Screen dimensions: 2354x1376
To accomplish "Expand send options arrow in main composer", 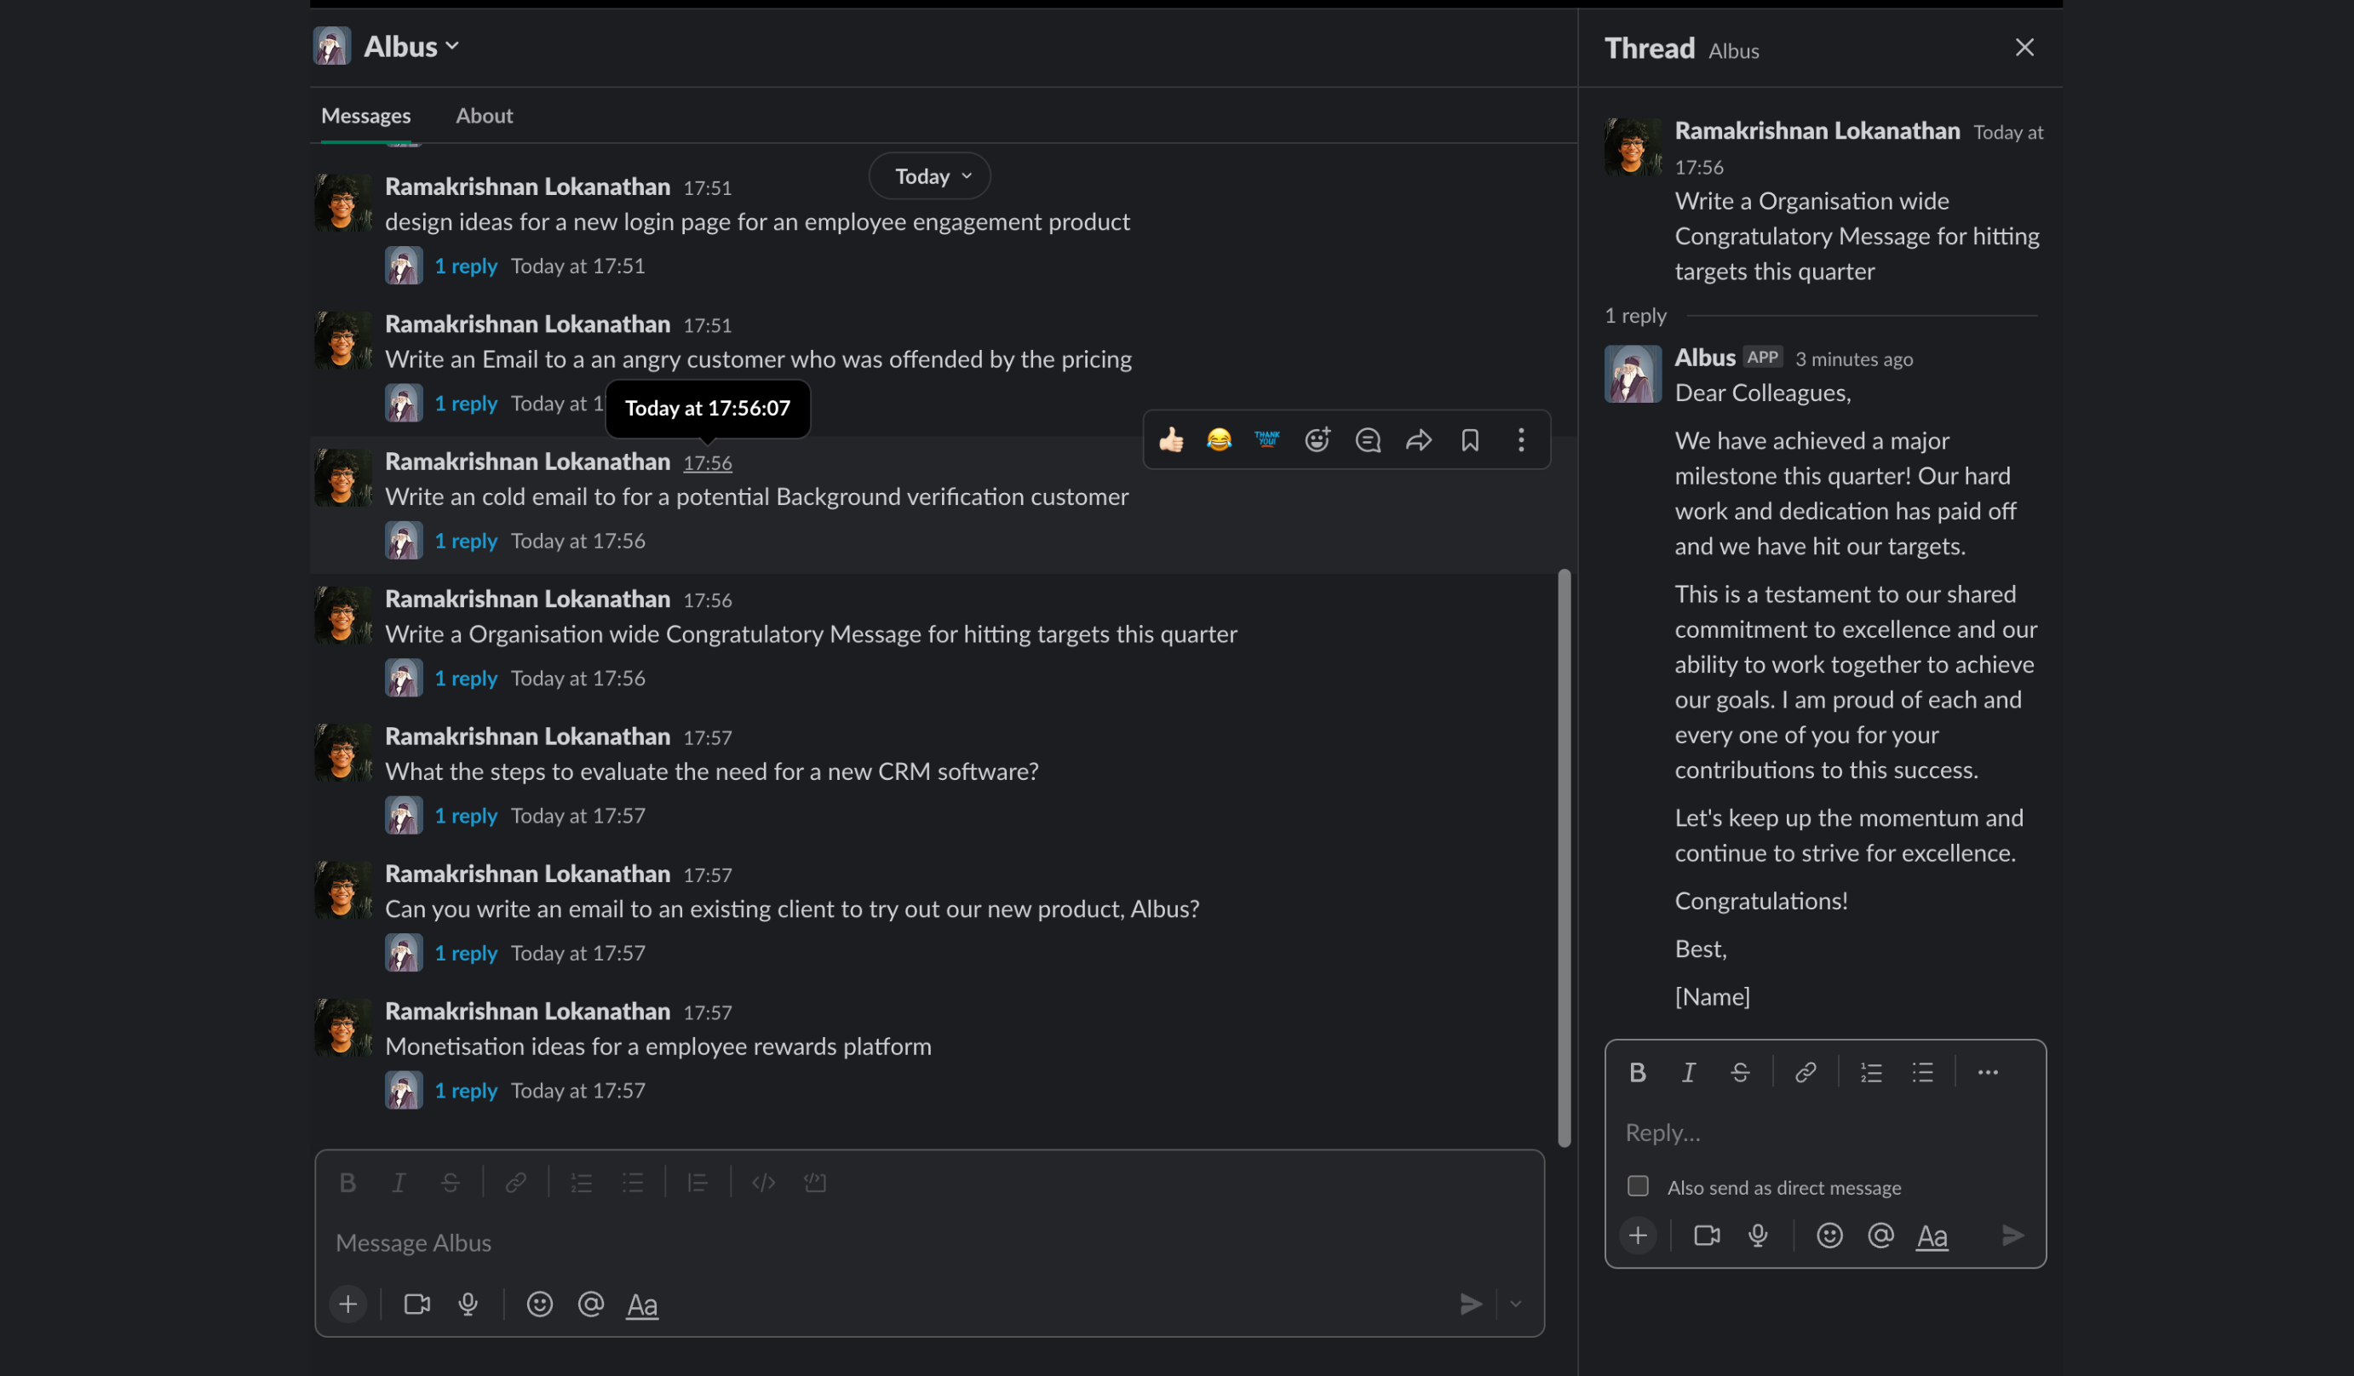I will point(1515,1304).
